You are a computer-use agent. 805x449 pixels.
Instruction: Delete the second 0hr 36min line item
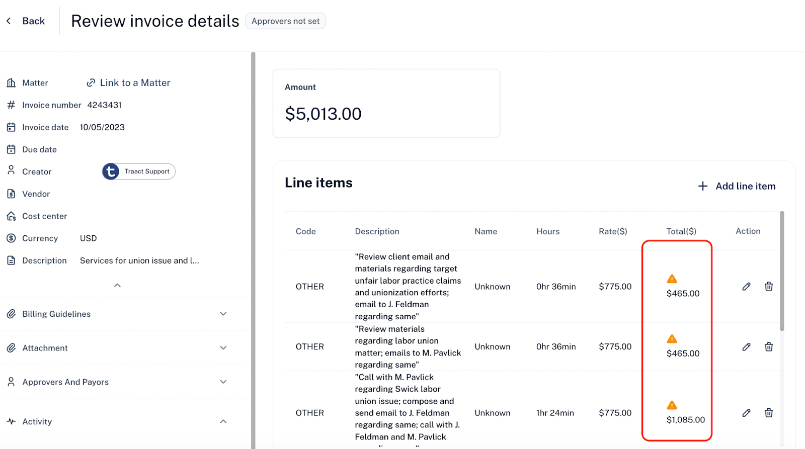(769, 347)
